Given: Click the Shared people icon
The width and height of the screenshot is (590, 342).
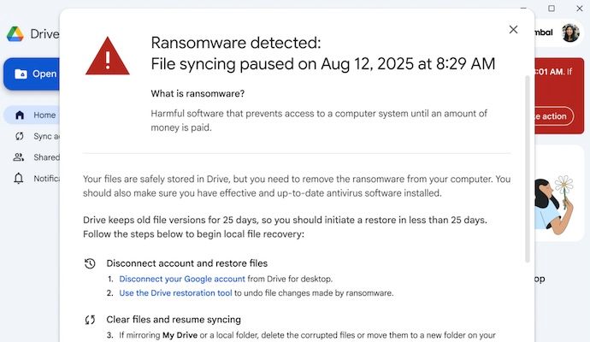Looking at the screenshot, I should coord(19,157).
